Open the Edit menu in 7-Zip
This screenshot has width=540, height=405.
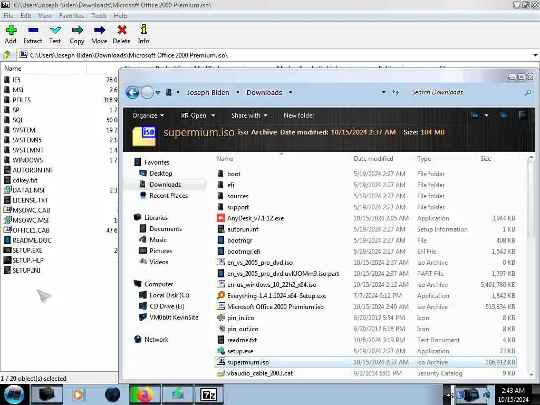pyautogui.click(x=26, y=16)
